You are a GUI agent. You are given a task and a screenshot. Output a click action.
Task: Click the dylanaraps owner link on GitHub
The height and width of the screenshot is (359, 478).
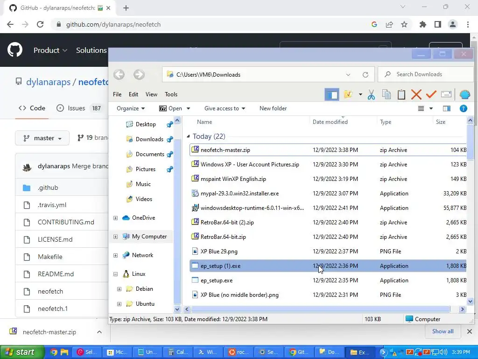pyautogui.click(x=48, y=82)
